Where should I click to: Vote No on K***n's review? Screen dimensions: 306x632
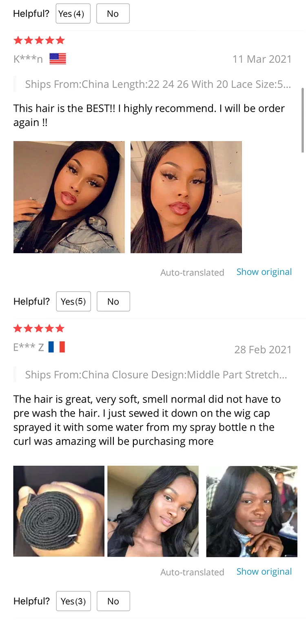(113, 301)
